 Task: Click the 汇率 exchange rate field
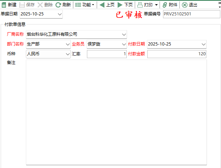(107, 54)
